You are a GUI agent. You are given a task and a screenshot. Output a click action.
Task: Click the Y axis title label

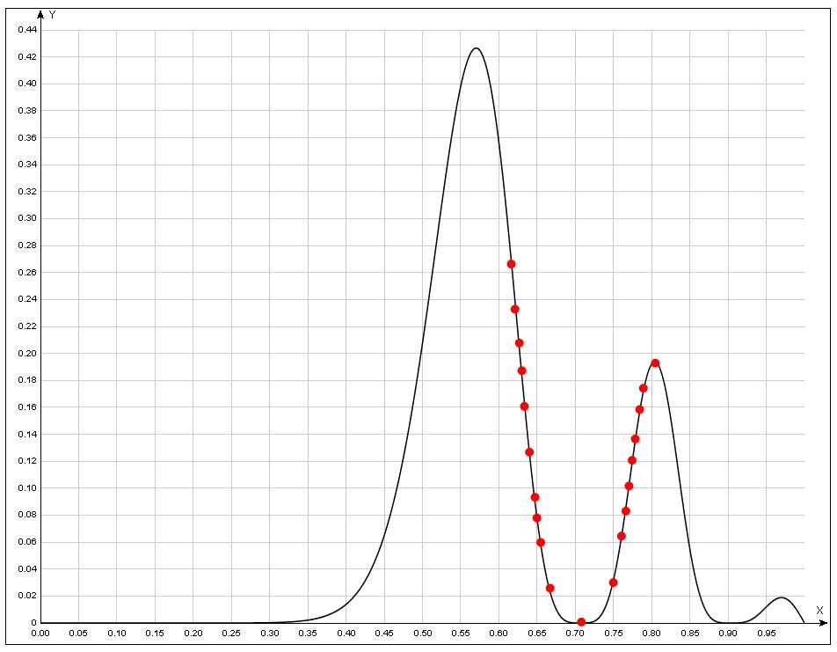pyautogui.click(x=53, y=15)
